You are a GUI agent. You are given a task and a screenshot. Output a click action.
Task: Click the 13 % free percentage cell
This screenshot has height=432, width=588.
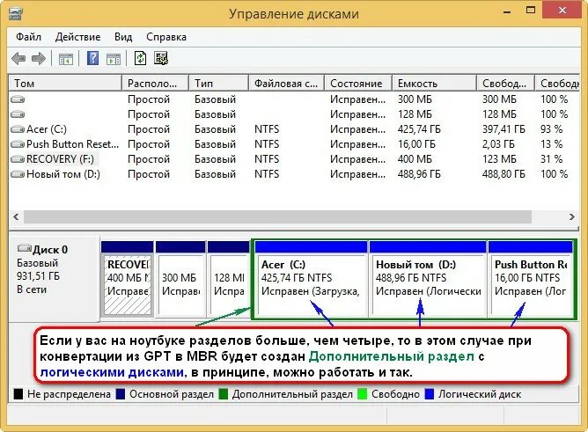(x=551, y=144)
